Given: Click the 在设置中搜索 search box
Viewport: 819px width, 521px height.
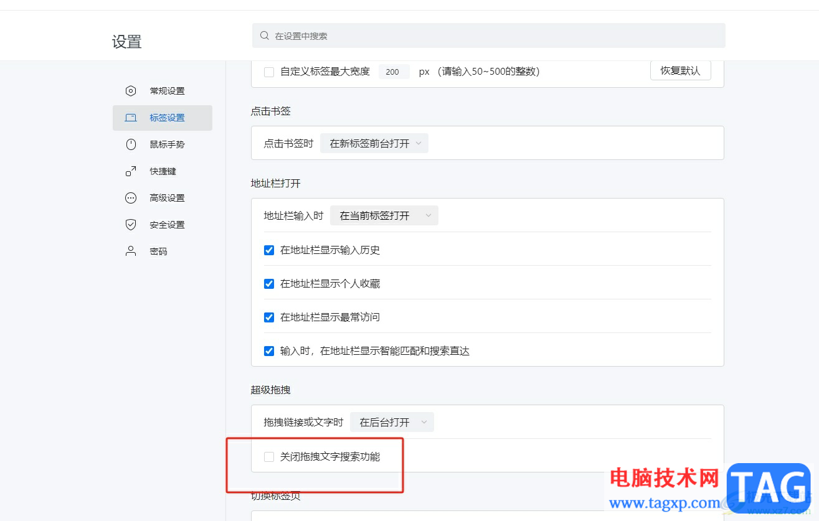Looking at the screenshot, I should click(436, 35).
